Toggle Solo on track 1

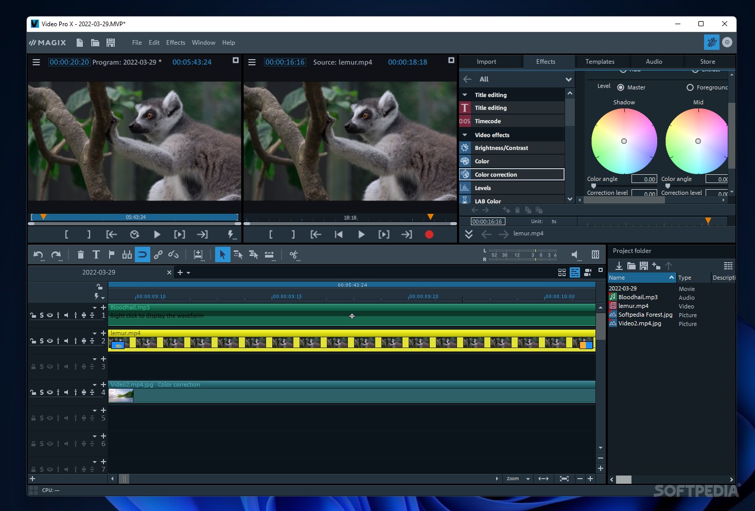pos(41,315)
